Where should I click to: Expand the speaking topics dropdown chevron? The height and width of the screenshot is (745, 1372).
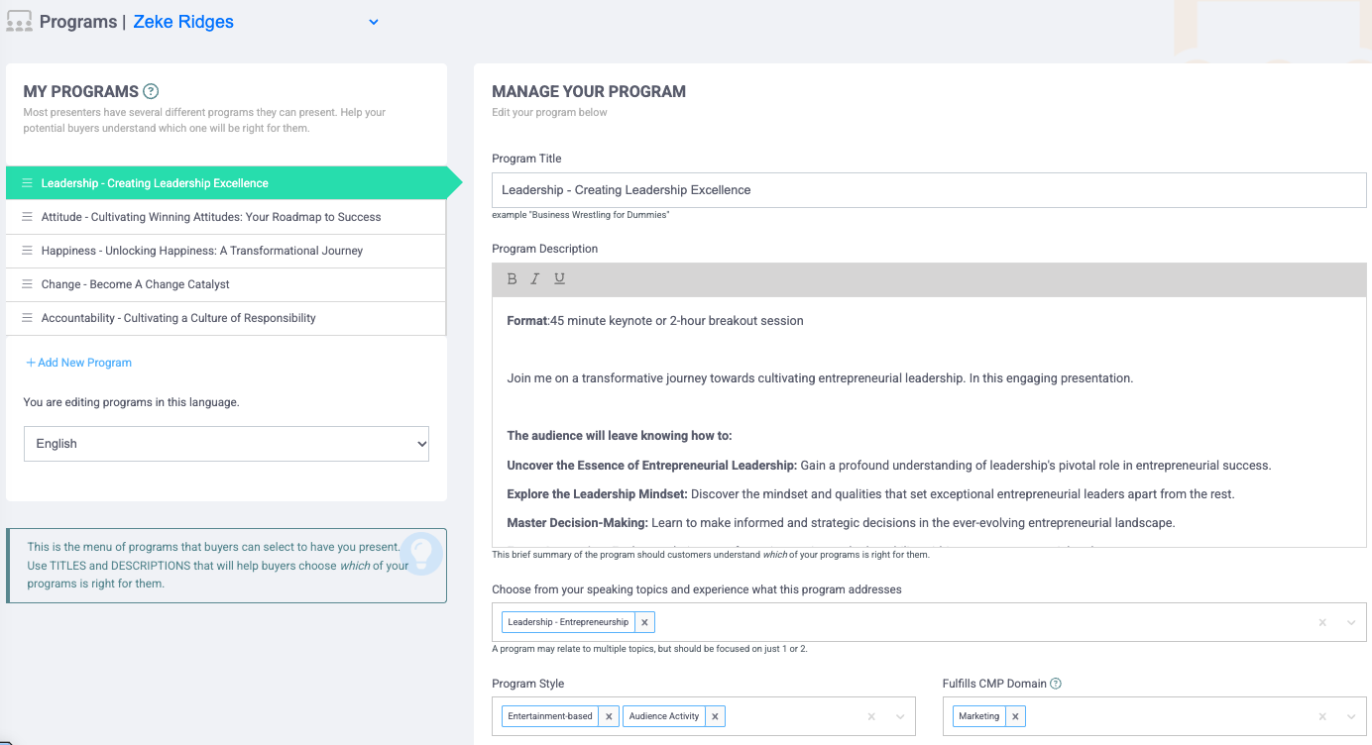(1350, 622)
